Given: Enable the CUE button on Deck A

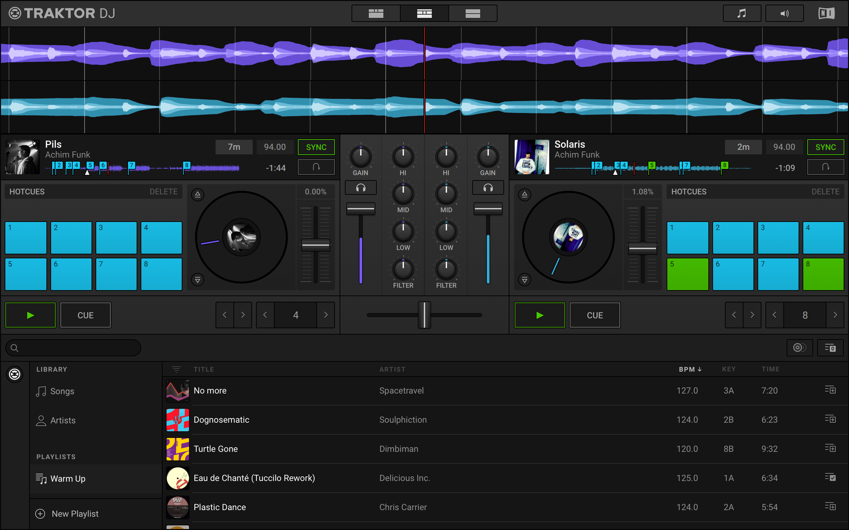Looking at the screenshot, I should click(x=85, y=316).
